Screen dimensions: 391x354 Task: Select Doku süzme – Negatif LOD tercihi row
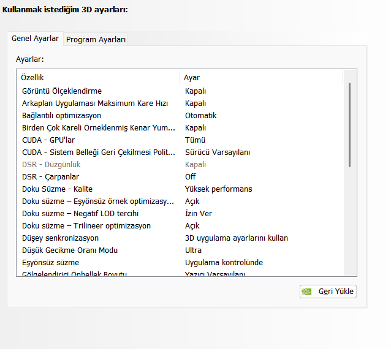coord(80,214)
